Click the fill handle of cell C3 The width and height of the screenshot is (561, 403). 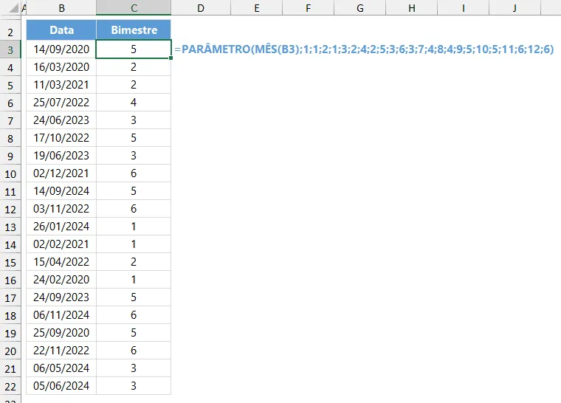[x=171, y=58]
